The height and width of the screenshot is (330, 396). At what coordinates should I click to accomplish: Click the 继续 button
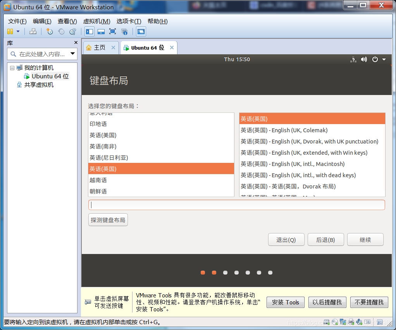click(x=365, y=240)
